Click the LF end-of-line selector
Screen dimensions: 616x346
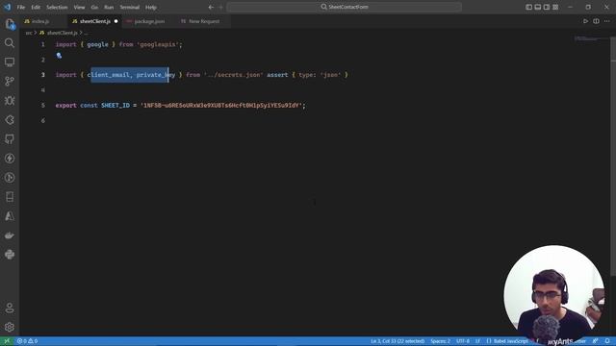click(x=477, y=341)
